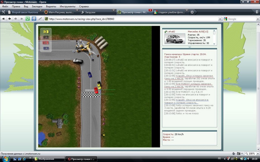
Task: Click 'Скорость: 20 km/h' readout
Action: pyautogui.click(x=173, y=134)
